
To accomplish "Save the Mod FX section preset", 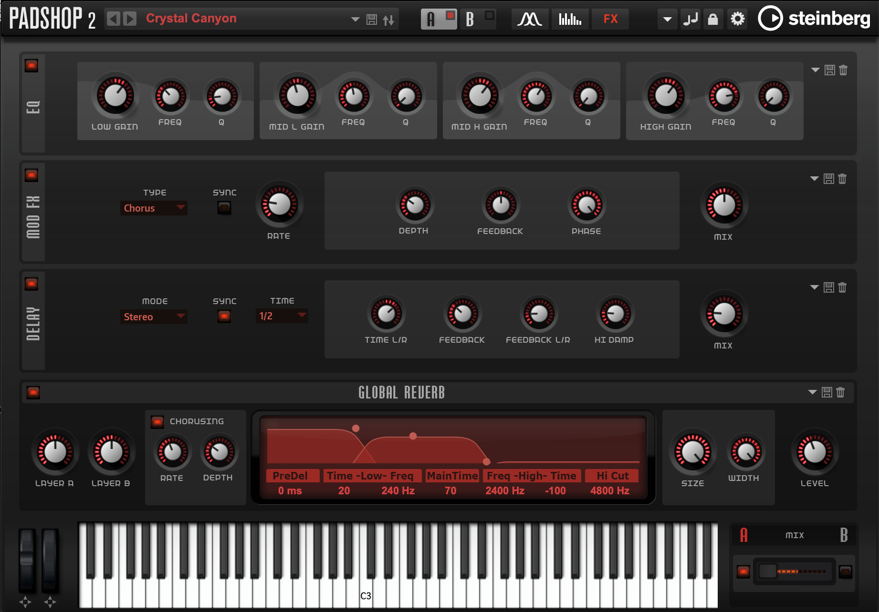I will pyautogui.click(x=828, y=178).
